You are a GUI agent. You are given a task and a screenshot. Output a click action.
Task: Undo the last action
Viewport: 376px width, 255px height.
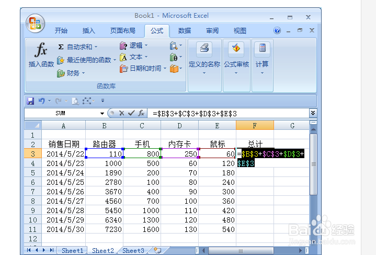[x=42, y=101]
